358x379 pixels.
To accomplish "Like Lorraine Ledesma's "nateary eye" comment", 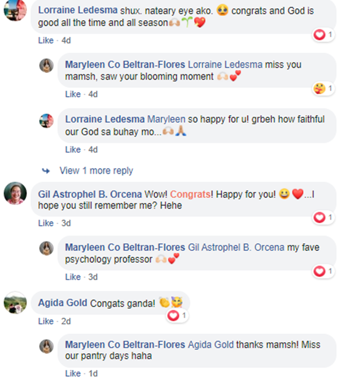I will coord(46,40).
